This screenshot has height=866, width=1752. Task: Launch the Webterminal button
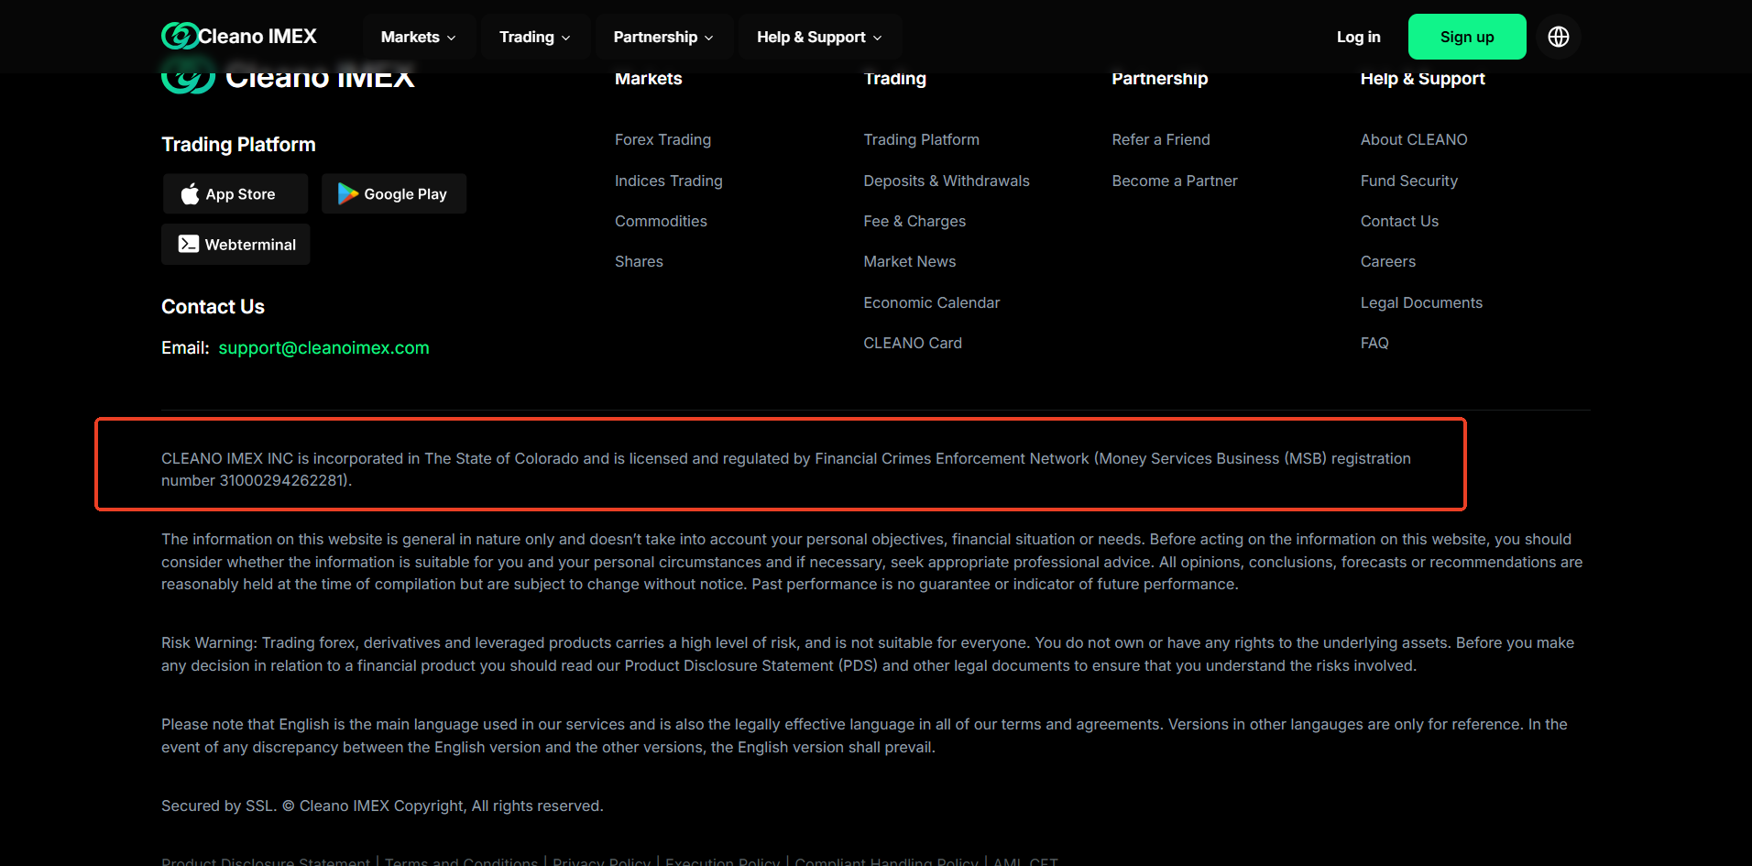235,244
